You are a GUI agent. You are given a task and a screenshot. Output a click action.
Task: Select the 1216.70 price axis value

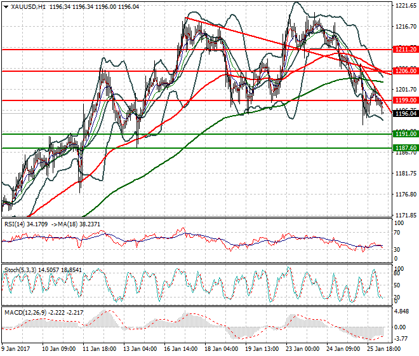point(406,27)
